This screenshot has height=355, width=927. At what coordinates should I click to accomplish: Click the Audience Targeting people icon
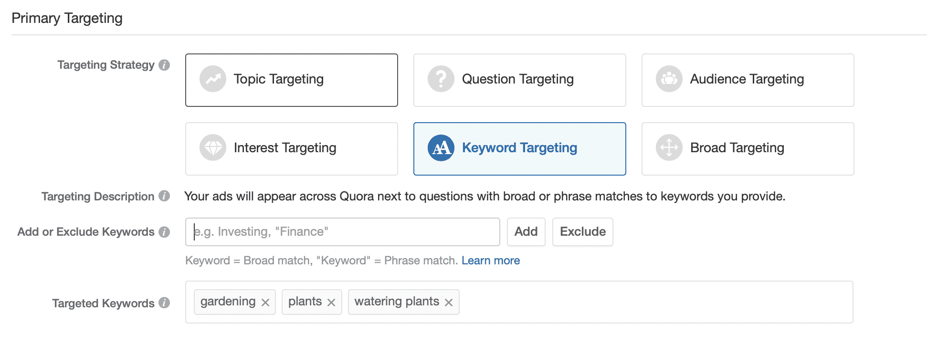pyautogui.click(x=669, y=79)
